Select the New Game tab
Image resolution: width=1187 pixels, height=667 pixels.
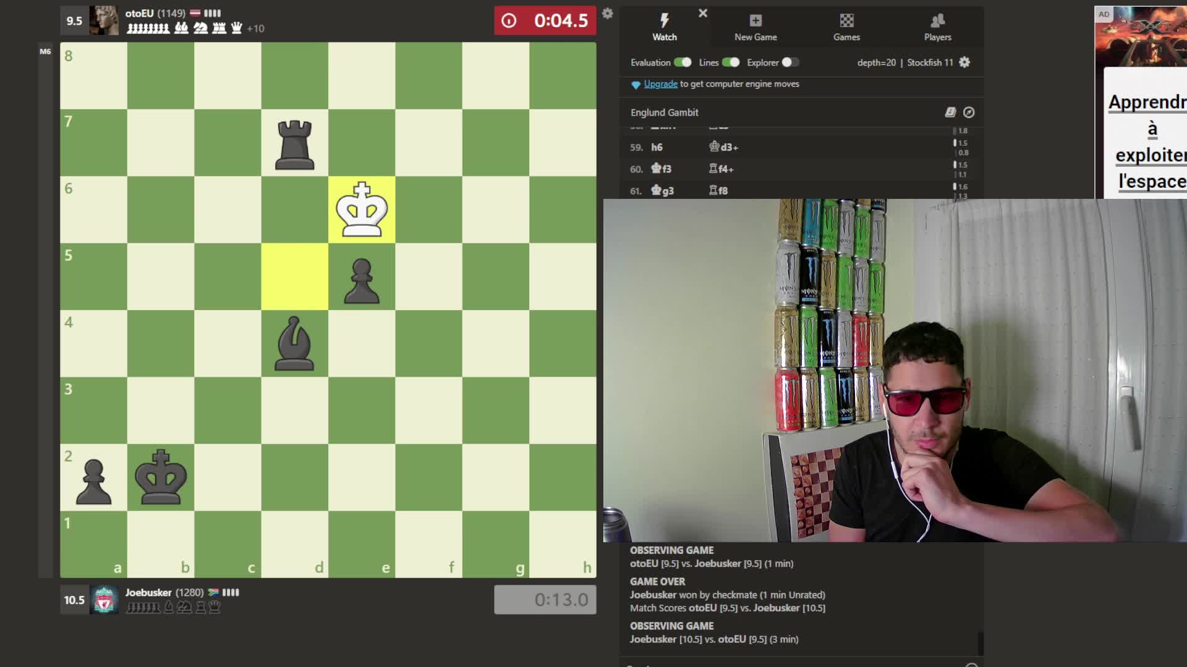tap(755, 28)
